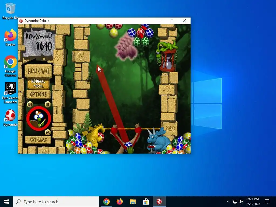Select the Firefox desktop shortcut
Screen dimensions: 276x207
click(11, 37)
